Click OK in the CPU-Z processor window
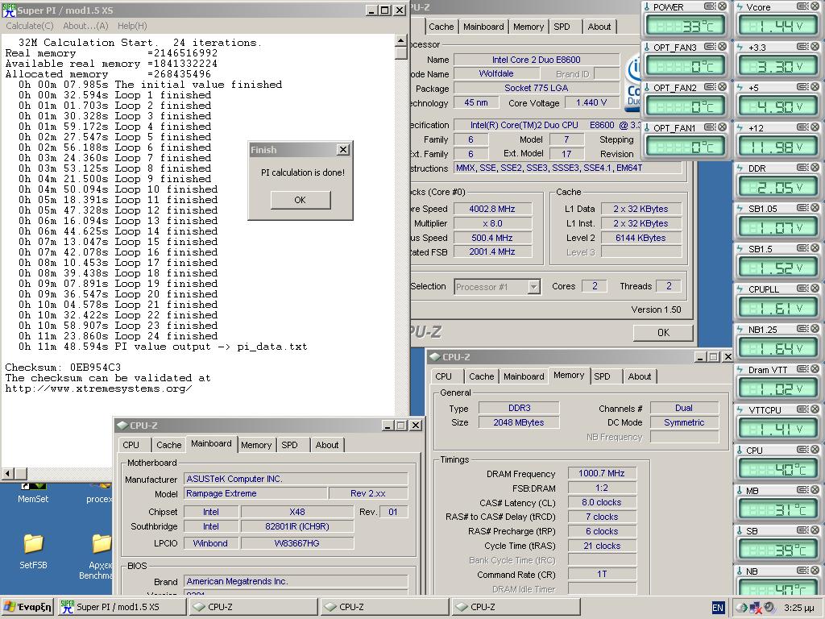The width and height of the screenshot is (825, 619). pos(663,333)
